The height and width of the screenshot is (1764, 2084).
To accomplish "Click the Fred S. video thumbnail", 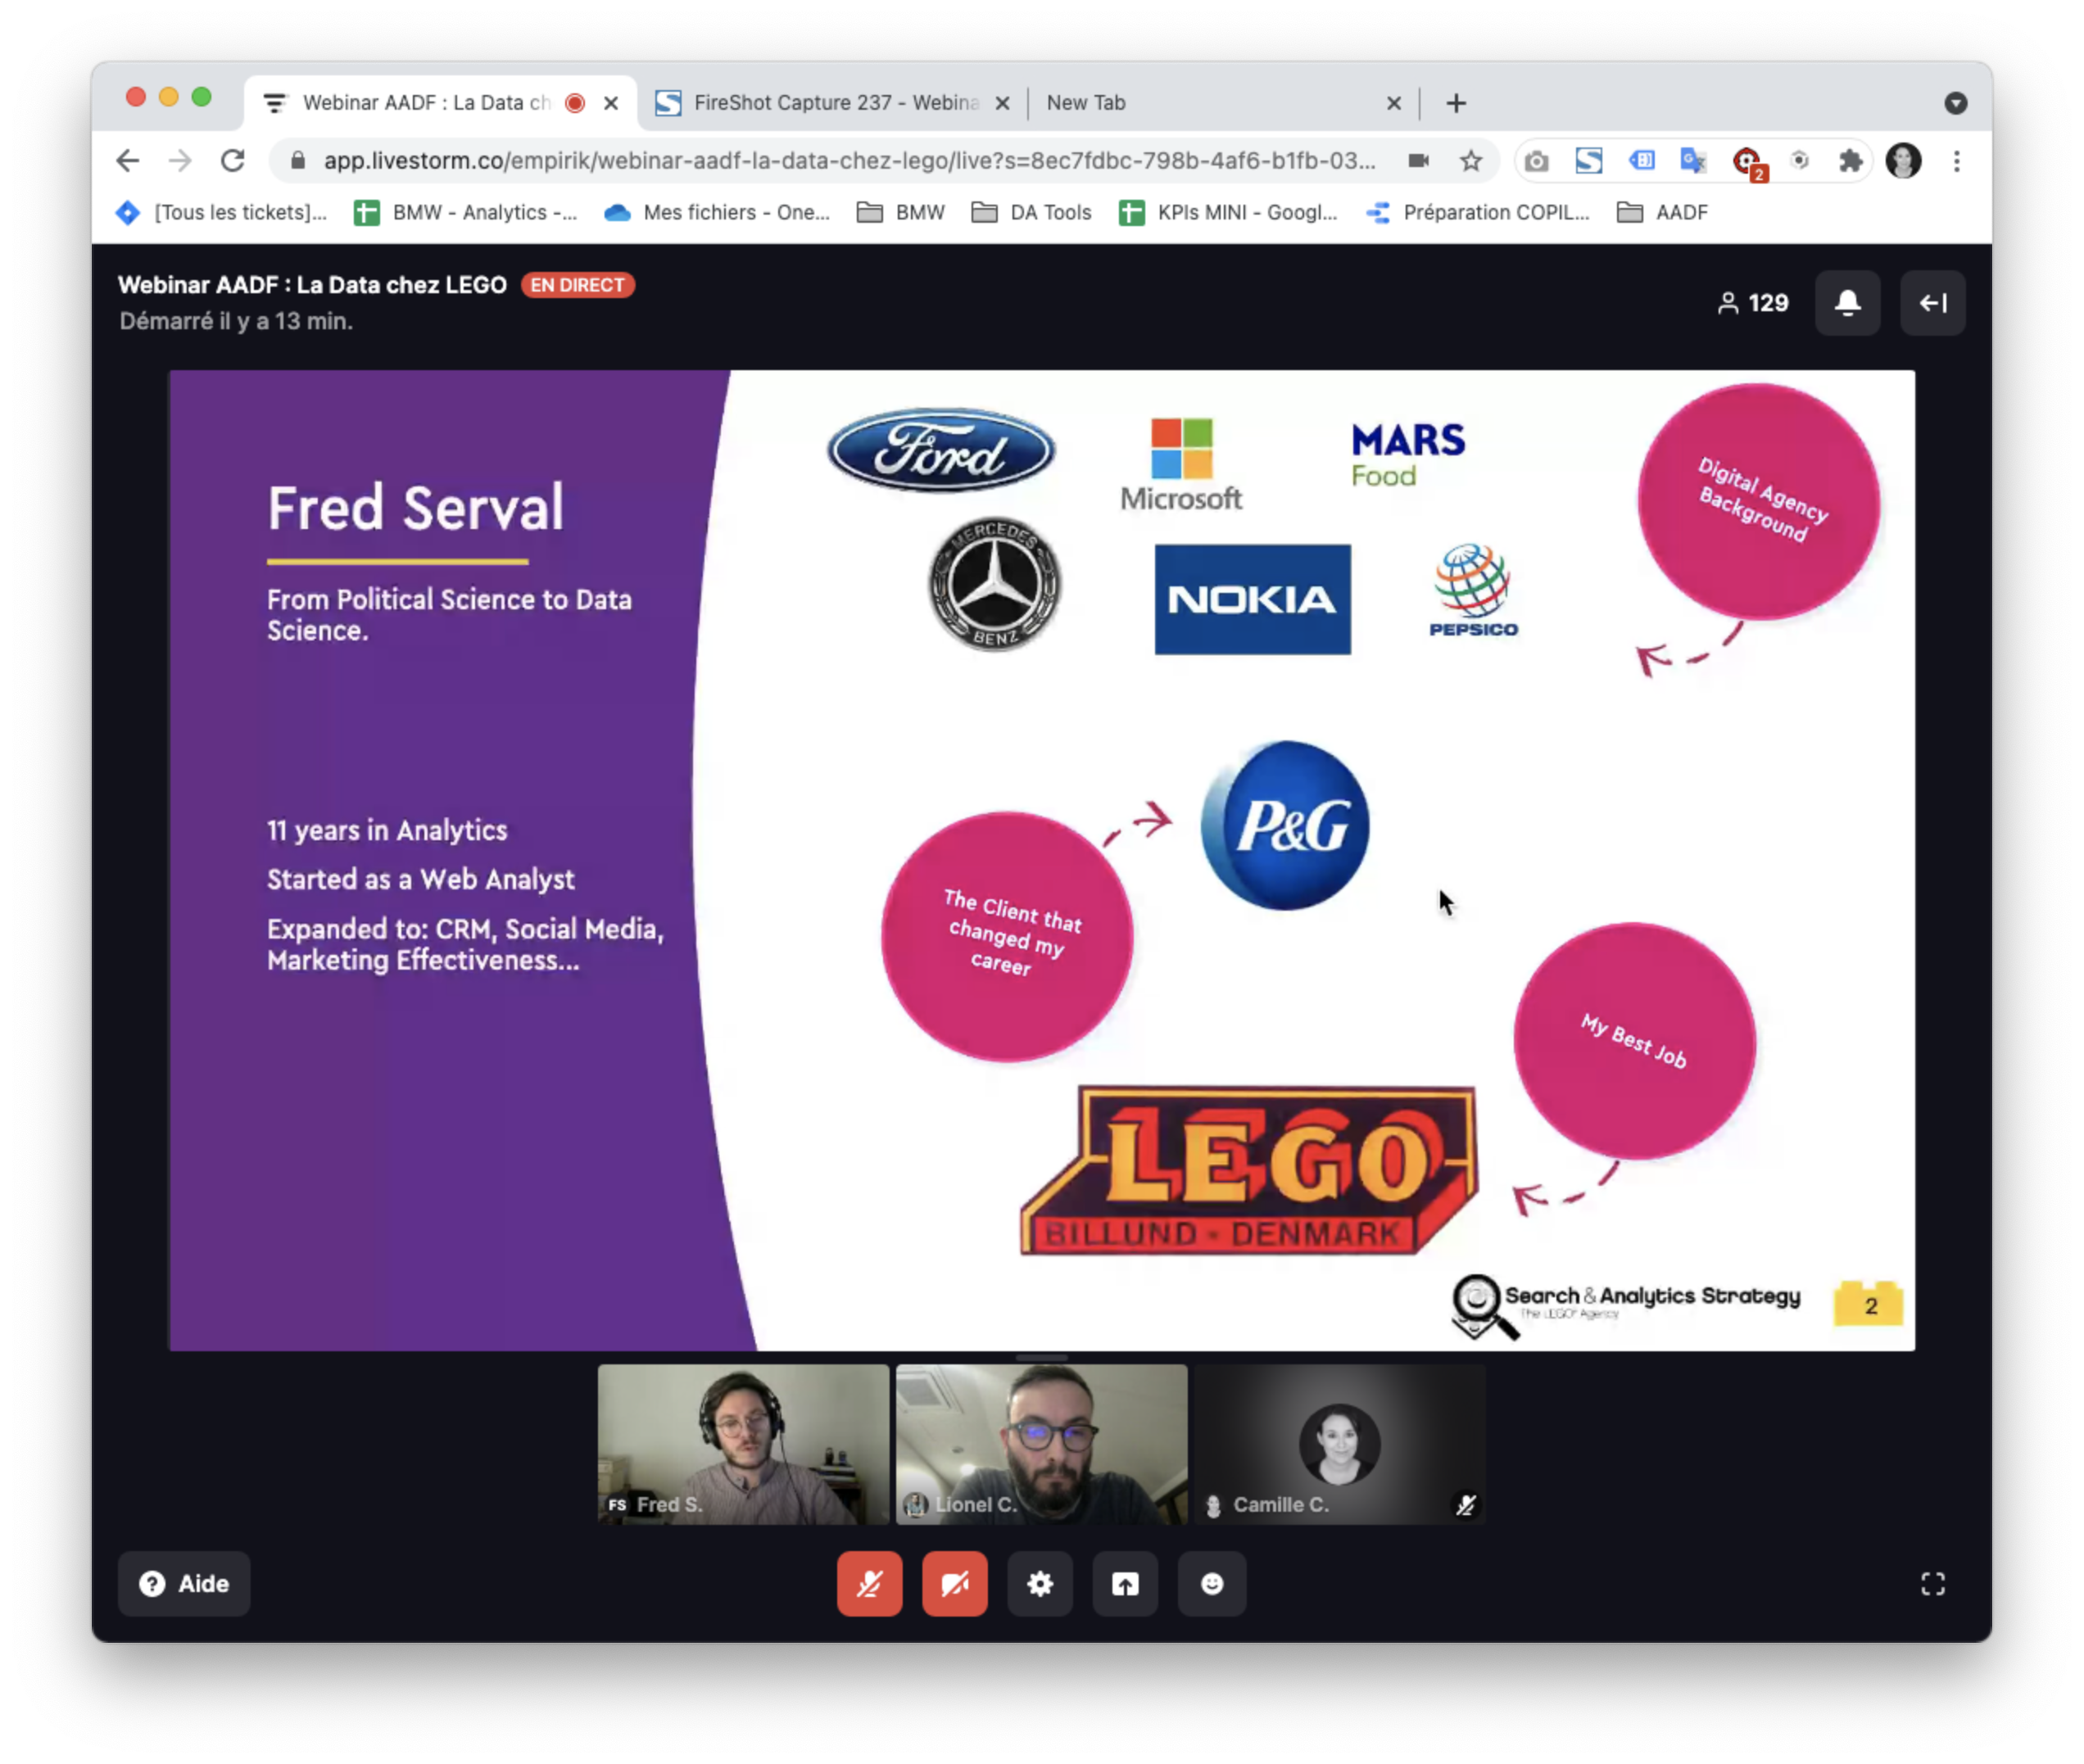I will [x=742, y=1443].
